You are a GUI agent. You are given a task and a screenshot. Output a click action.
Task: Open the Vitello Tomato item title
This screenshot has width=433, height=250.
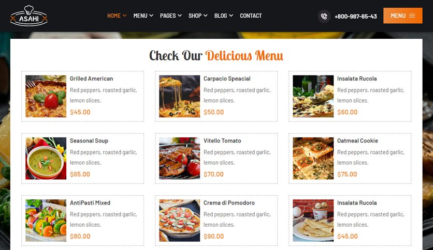pos(222,140)
